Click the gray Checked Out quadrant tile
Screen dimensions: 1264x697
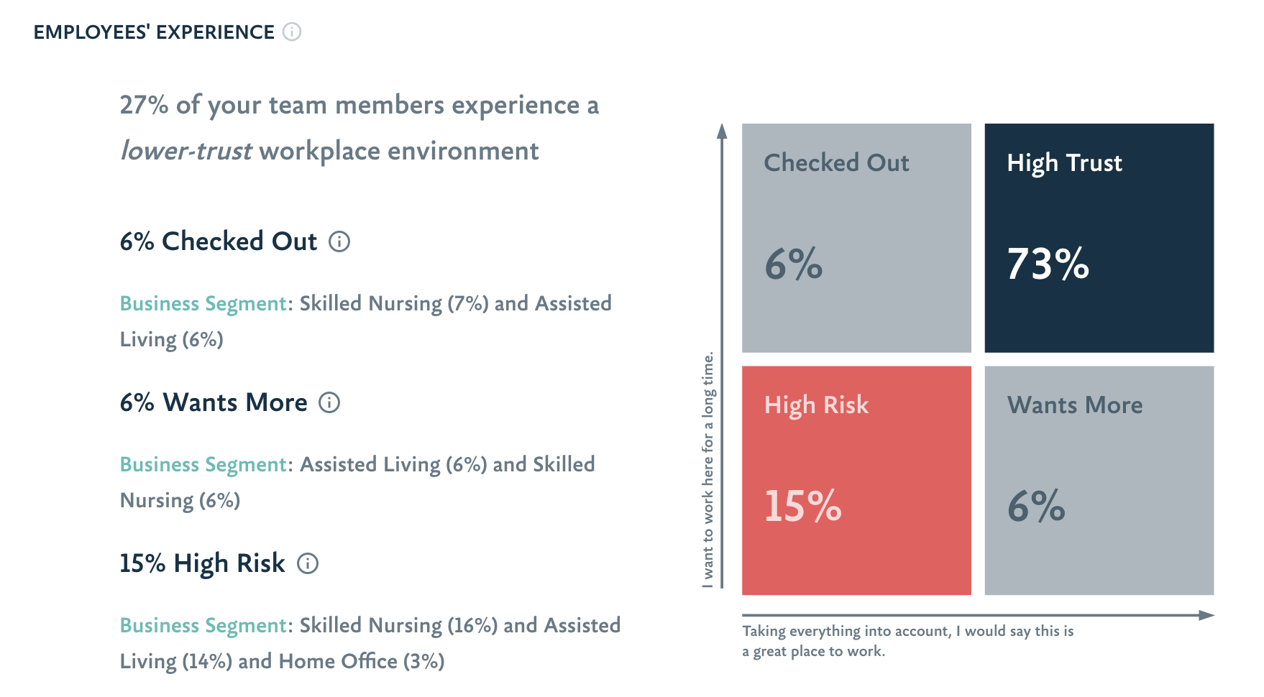click(856, 238)
